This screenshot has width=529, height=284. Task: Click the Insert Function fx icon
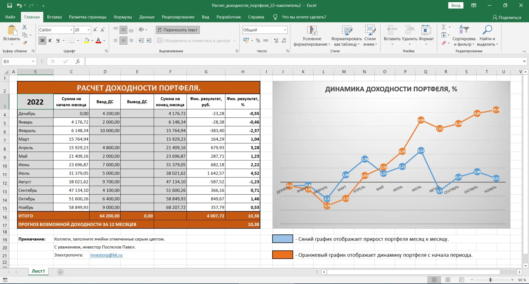(x=78, y=61)
